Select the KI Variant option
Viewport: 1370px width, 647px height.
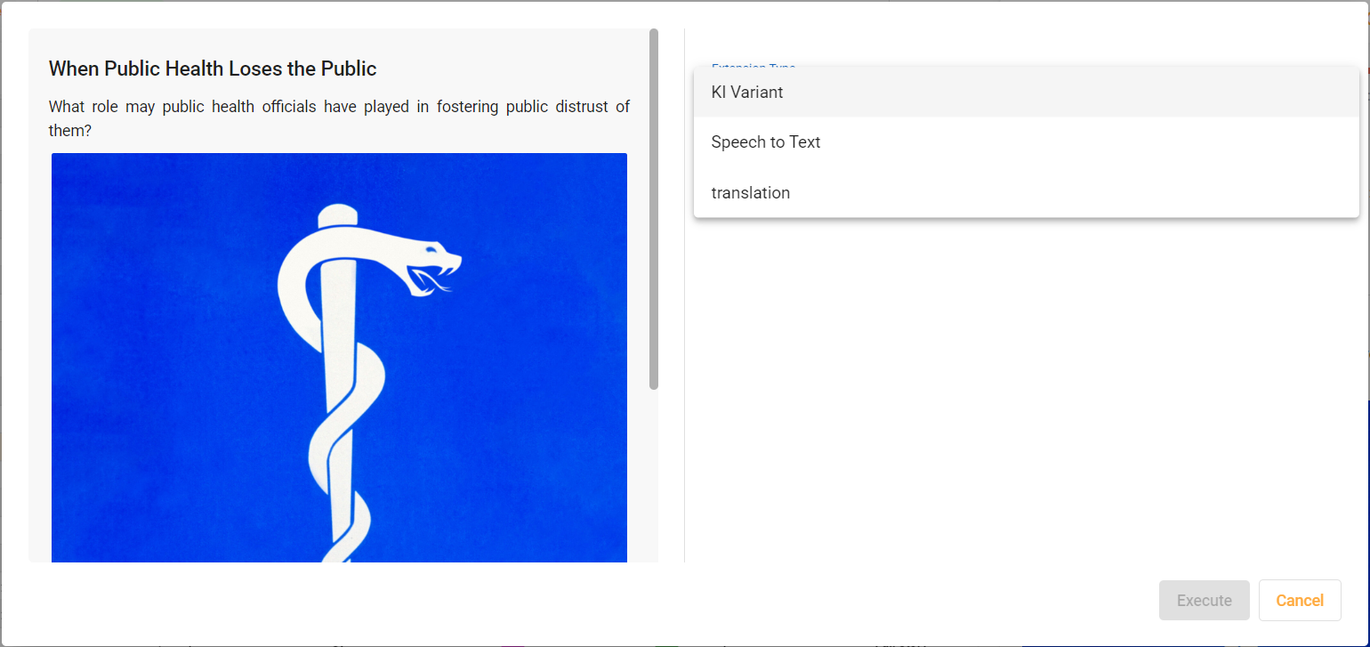coord(747,93)
